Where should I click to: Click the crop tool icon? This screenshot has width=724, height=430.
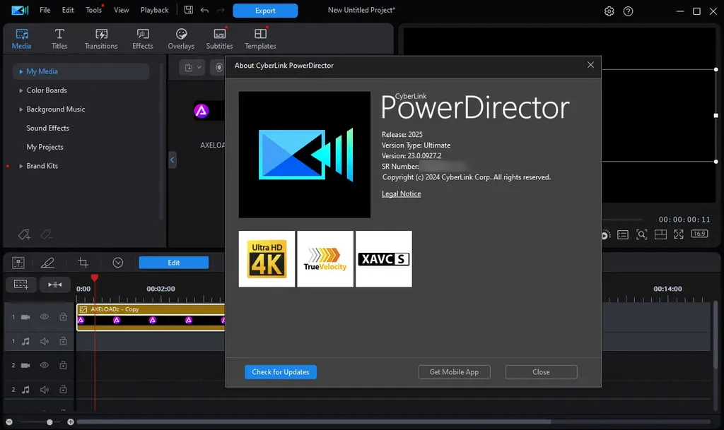click(x=83, y=263)
